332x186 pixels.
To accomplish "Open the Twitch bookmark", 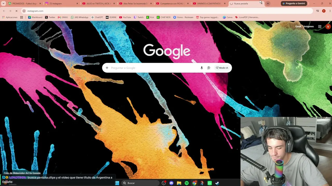I will 139,17.
